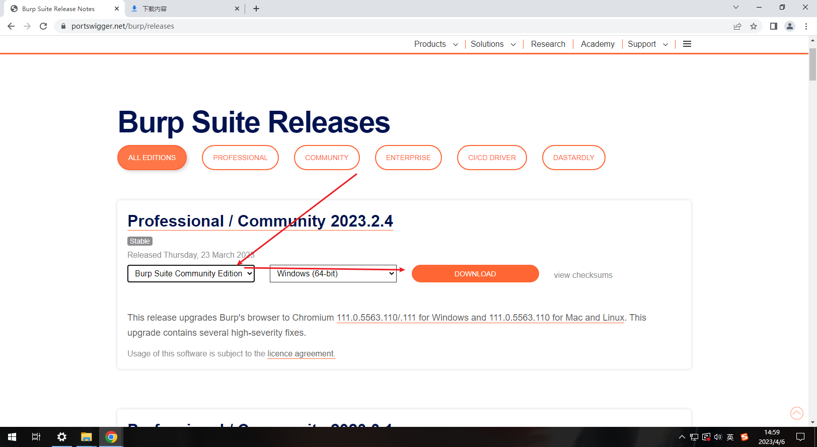Close the 下载内容 downloads tab
Image resolution: width=817 pixels, height=447 pixels.
237,9
